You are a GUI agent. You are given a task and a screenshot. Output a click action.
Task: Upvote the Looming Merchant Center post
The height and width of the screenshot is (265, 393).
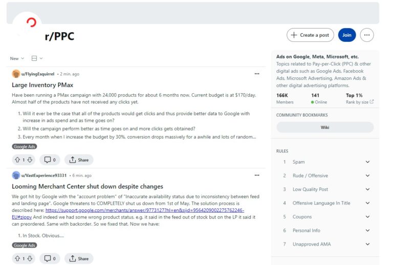[x=17, y=258]
